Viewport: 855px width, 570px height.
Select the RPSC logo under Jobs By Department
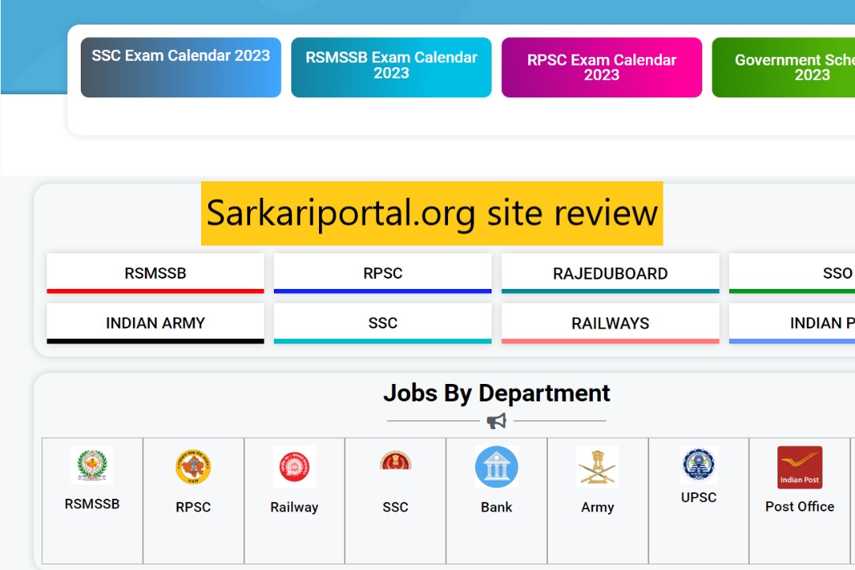193,467
